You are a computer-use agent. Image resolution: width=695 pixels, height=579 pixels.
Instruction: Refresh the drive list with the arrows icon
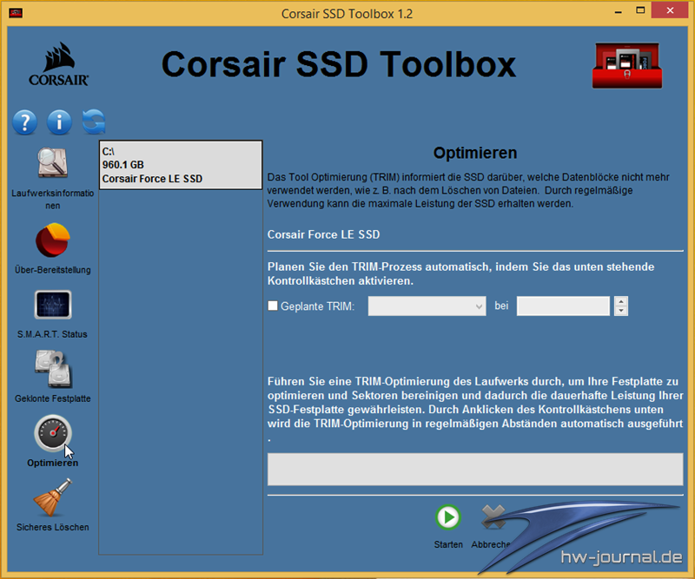point(94,122)
